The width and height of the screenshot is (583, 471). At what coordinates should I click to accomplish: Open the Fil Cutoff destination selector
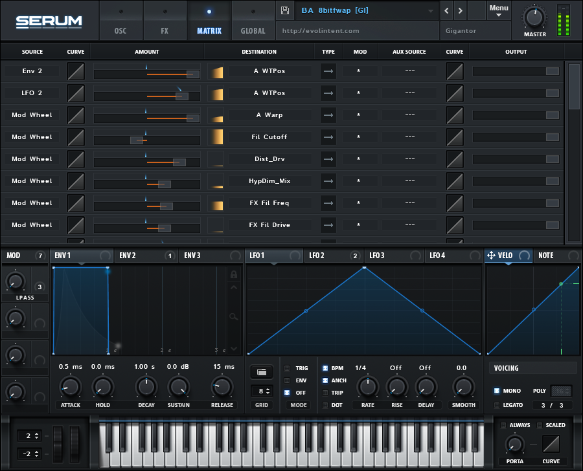(x=270, y=137)
